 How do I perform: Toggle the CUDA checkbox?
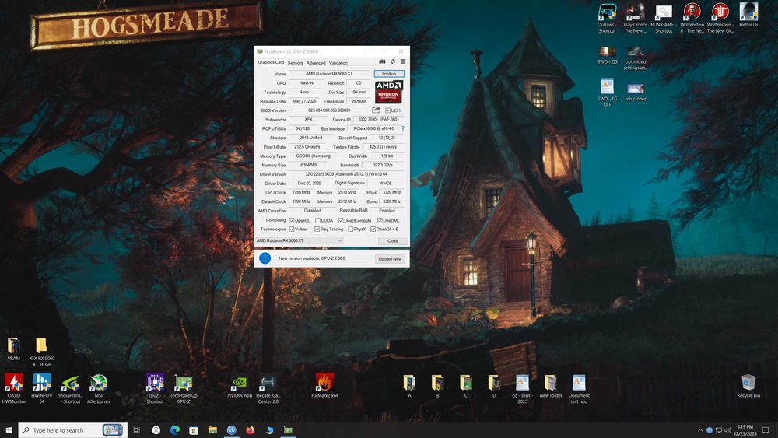317,220
